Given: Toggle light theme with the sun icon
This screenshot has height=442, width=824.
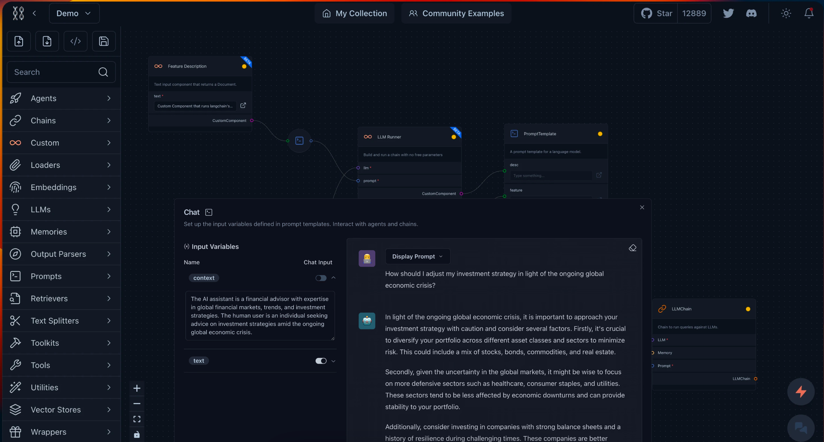Looking at the screenshot, I should 786,13.
